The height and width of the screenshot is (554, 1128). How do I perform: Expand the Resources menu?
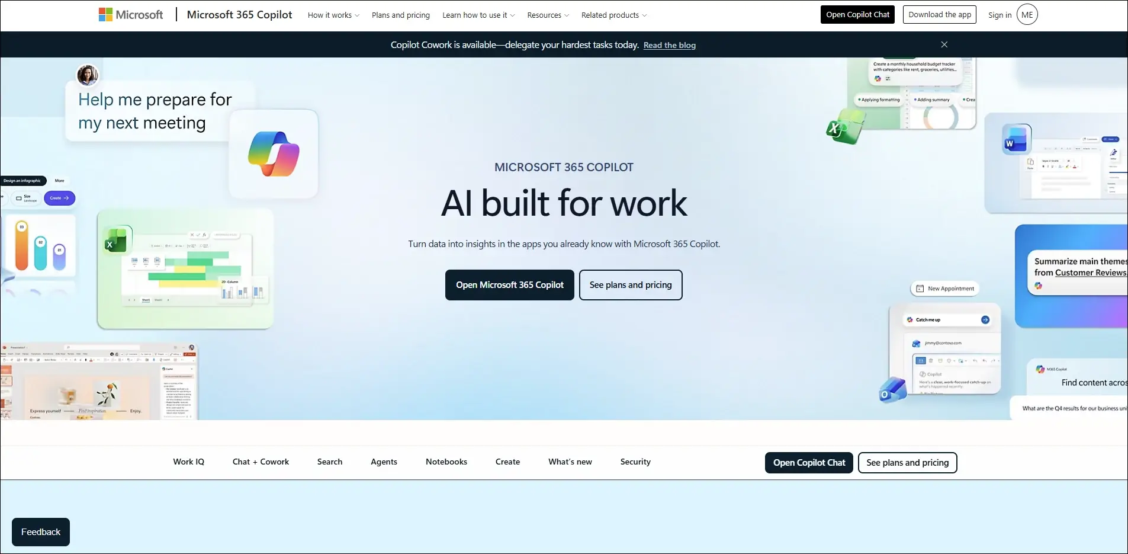[x=548, y=15]
